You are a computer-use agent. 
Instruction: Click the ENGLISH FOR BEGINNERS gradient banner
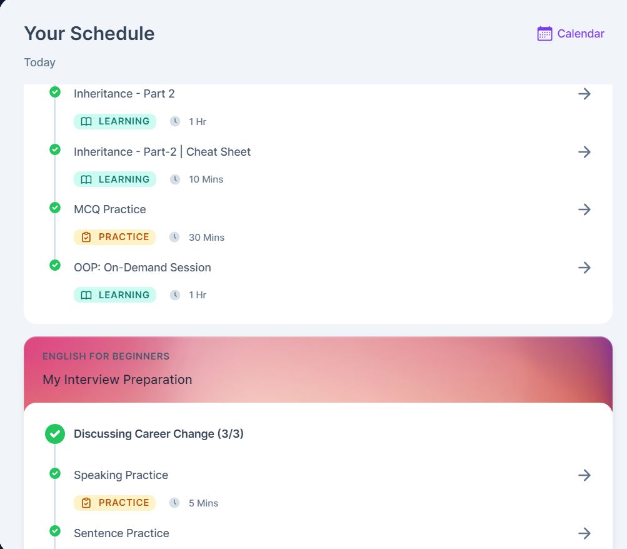318,370
